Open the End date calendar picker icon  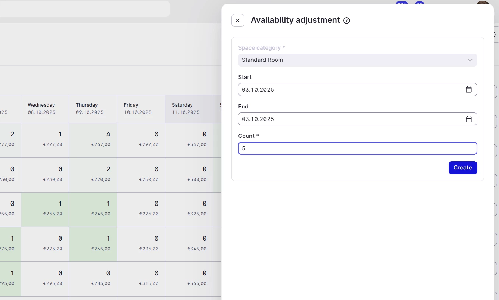[468, 119]
